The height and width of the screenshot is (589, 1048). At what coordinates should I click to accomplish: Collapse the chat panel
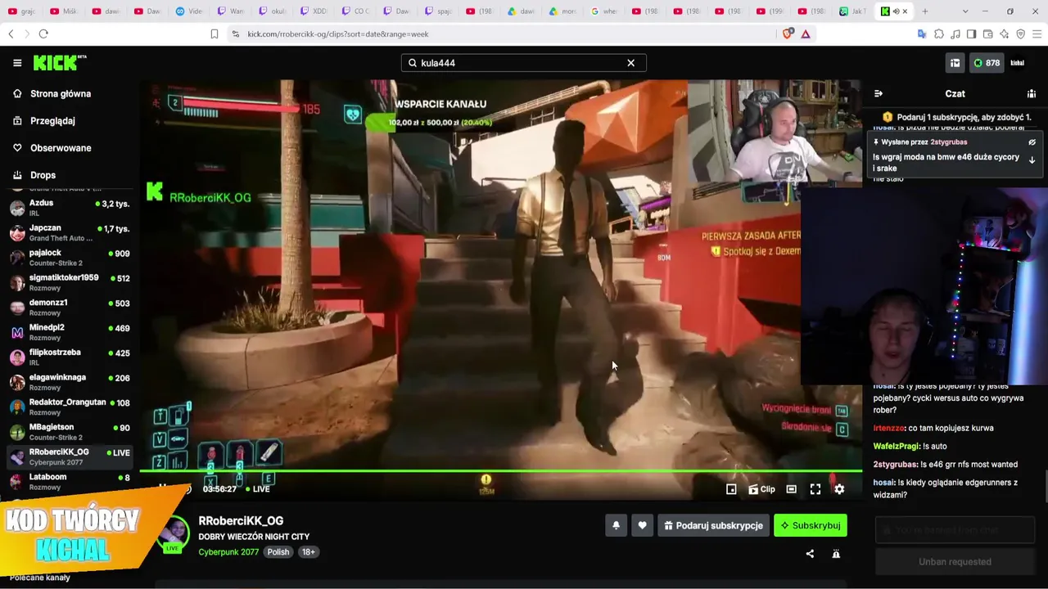point(879,94)
